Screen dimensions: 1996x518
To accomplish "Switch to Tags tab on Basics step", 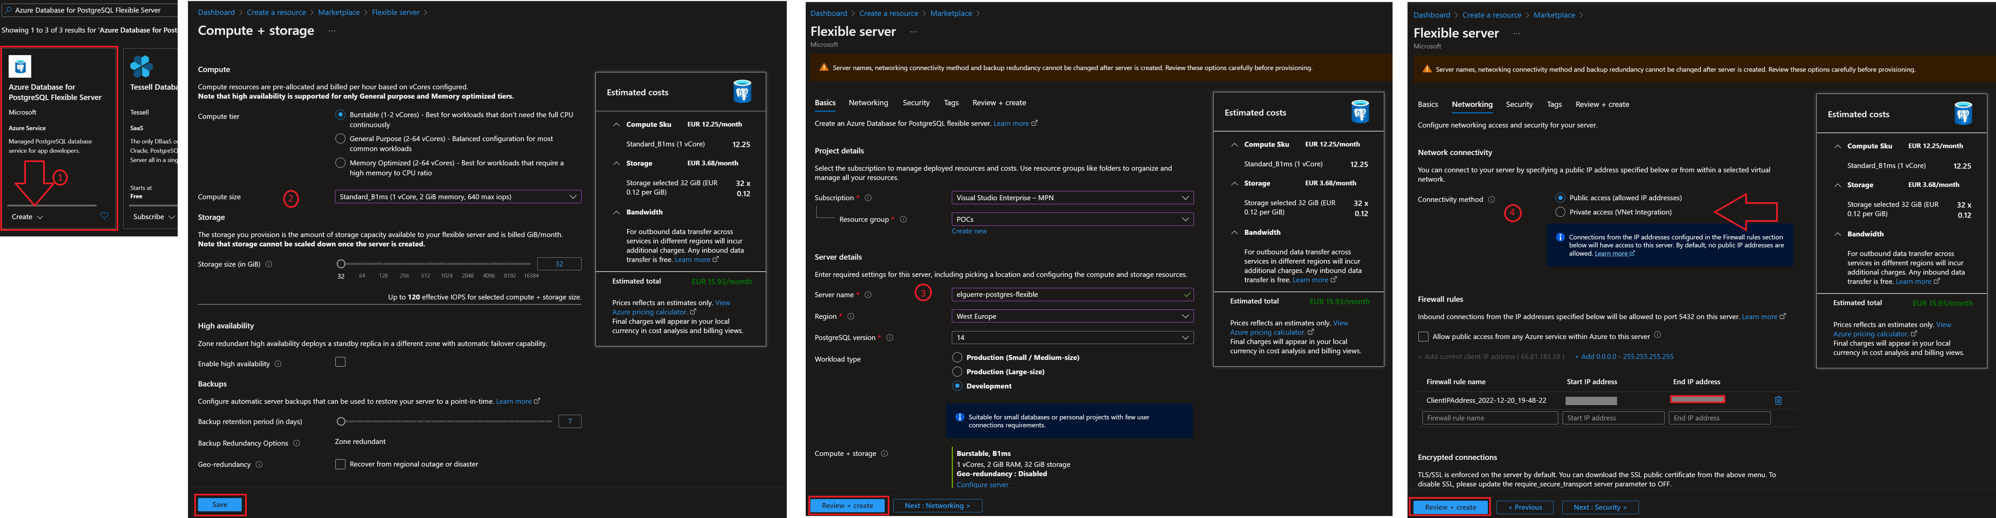I will (x=951, y=103).
